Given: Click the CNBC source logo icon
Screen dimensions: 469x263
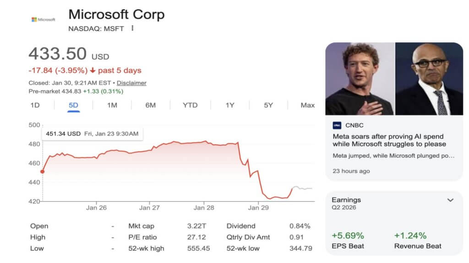Looking at the screenshot, I should point(337,125).
